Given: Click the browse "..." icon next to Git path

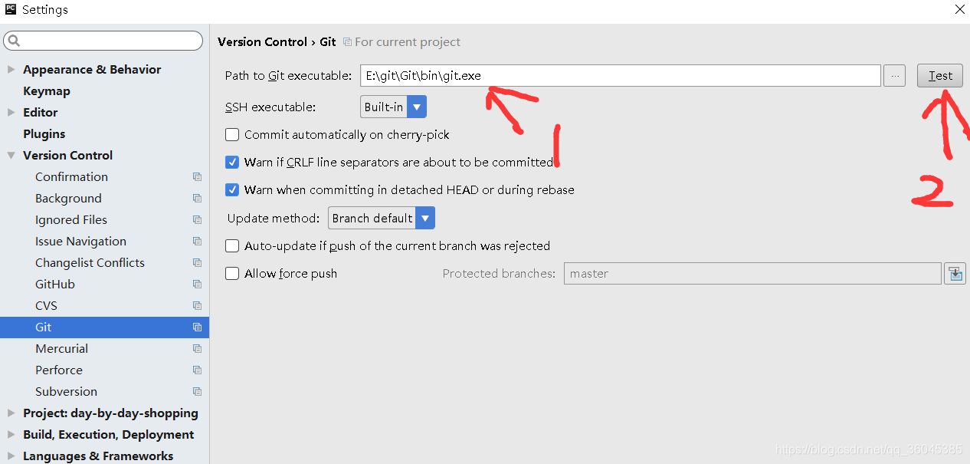Looking at the screenshot, I should coord(894,75).
